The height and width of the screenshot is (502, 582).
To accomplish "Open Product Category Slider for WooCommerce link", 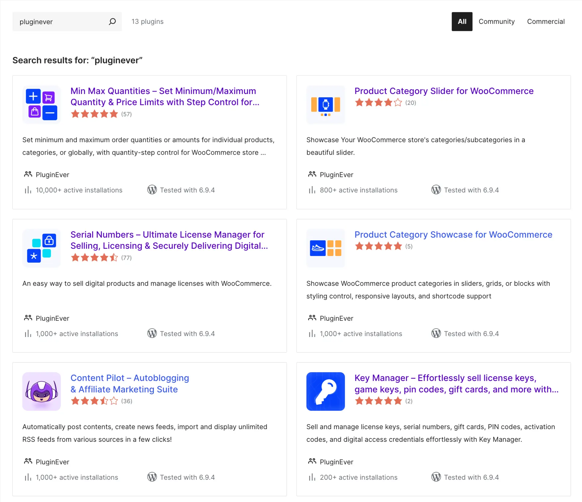I will tap(444, 91).
